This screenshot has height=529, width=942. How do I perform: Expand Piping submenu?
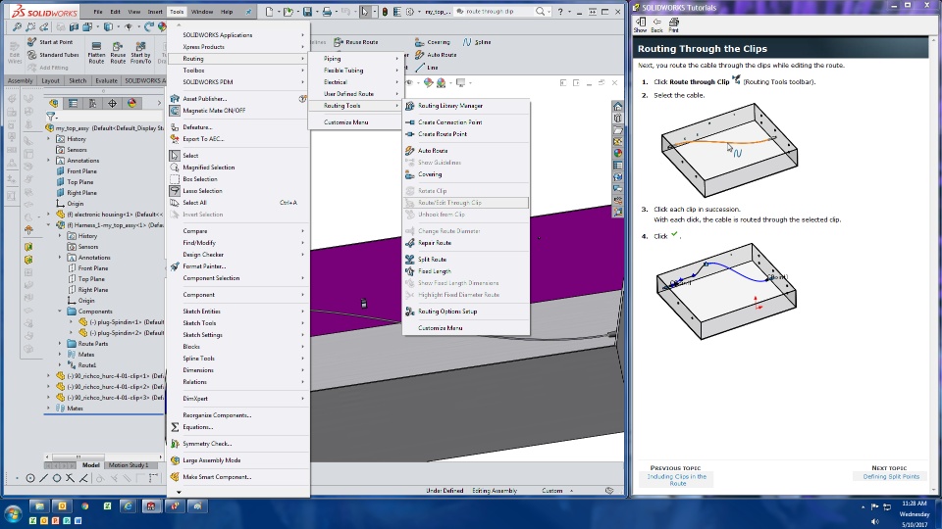coord(354,59)
